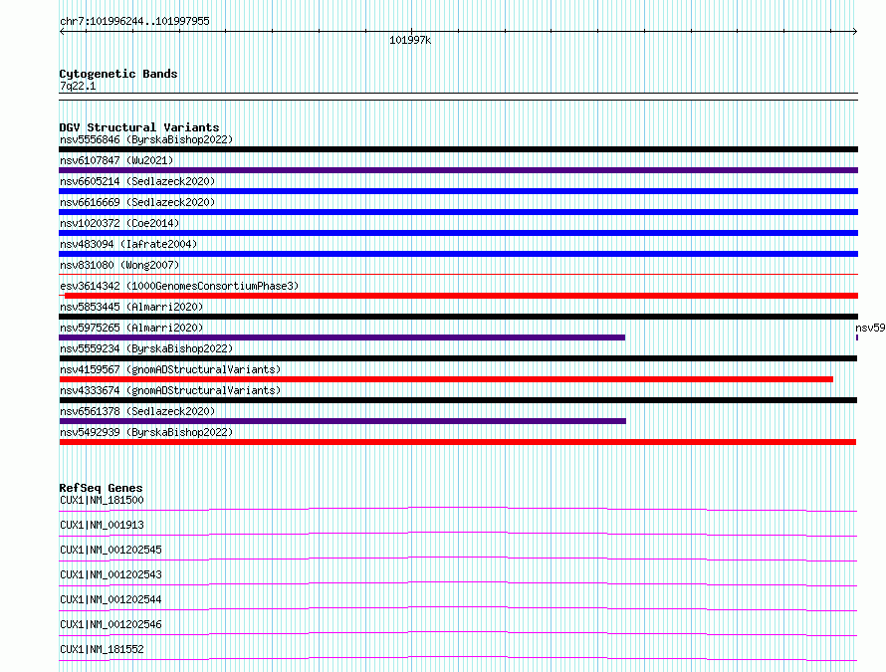886x672 pixels.
Task: Click the right arrow end of the ruler
Action: coord(855,32)
